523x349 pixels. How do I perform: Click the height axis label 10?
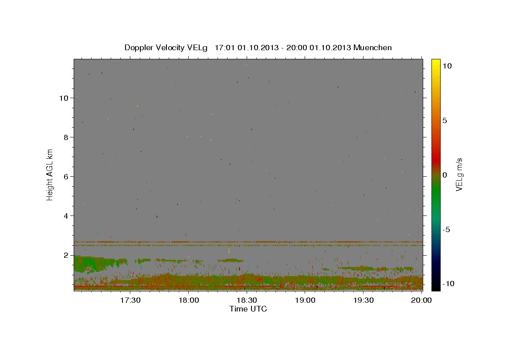pos(64,98)
